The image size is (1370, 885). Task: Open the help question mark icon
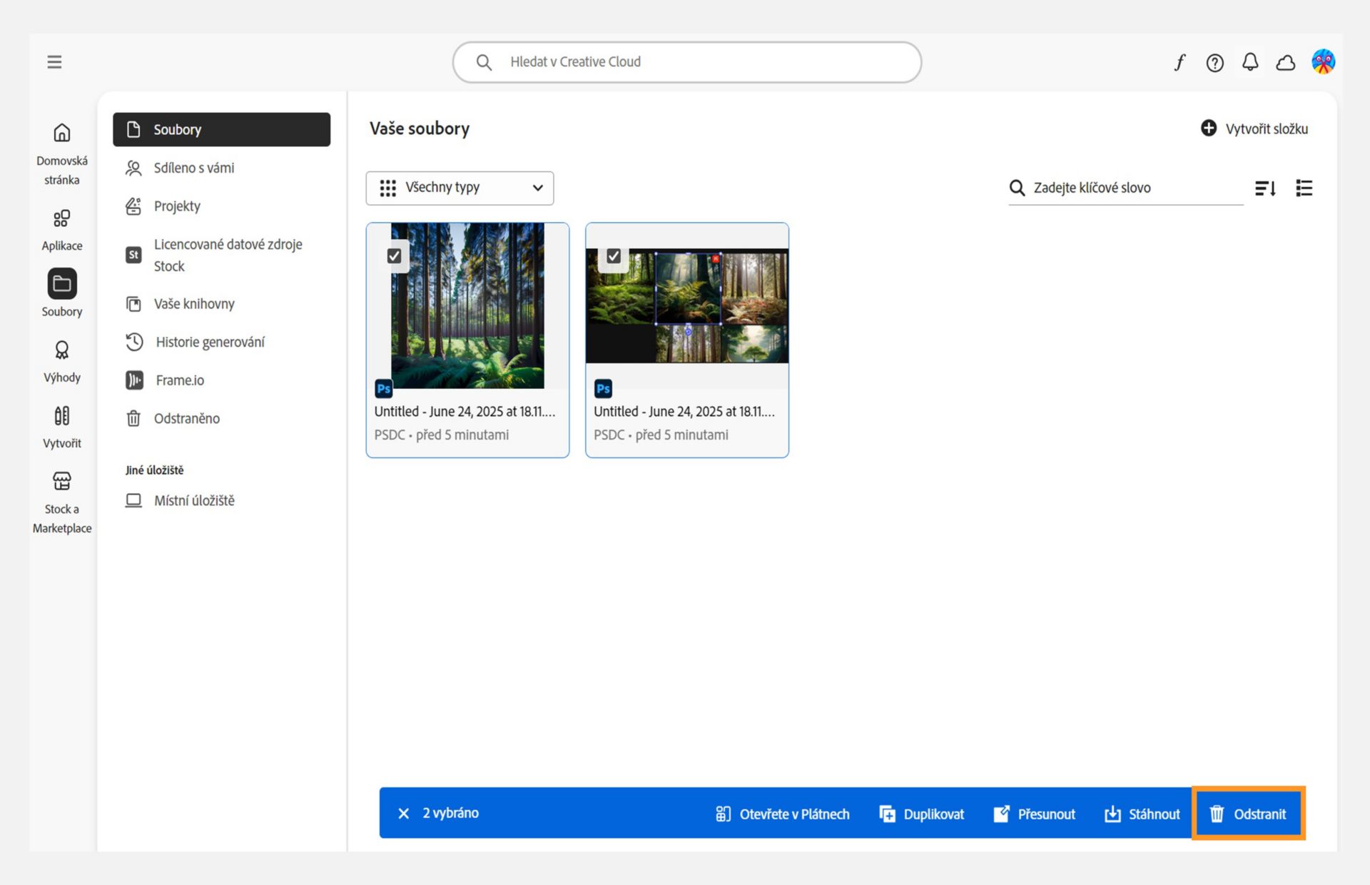pyautogui.click(x=1214, y=63)
